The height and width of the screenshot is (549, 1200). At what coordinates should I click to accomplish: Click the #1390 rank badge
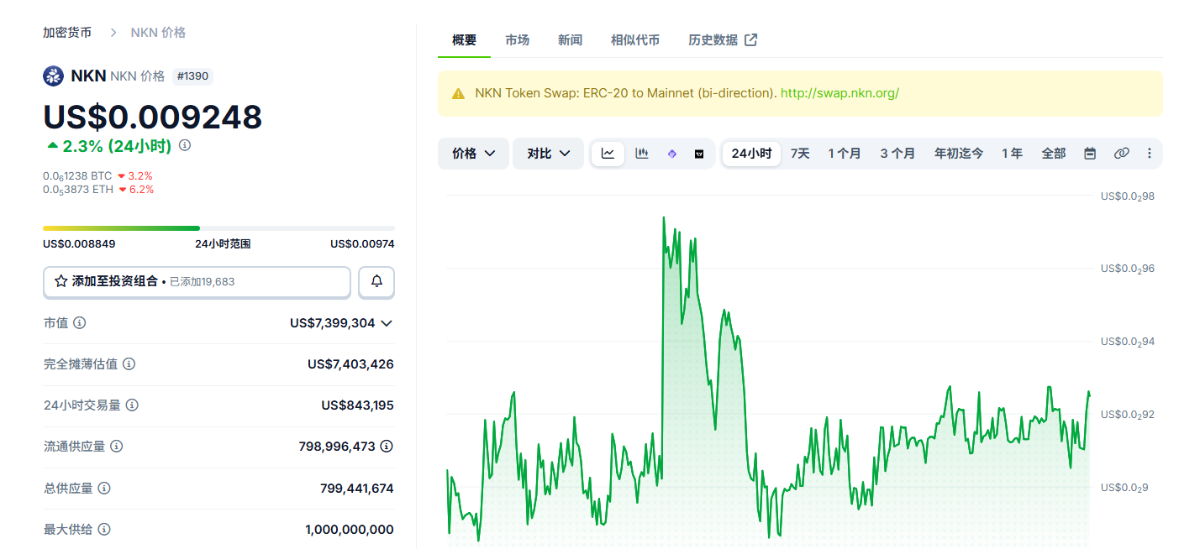point(192,76)
